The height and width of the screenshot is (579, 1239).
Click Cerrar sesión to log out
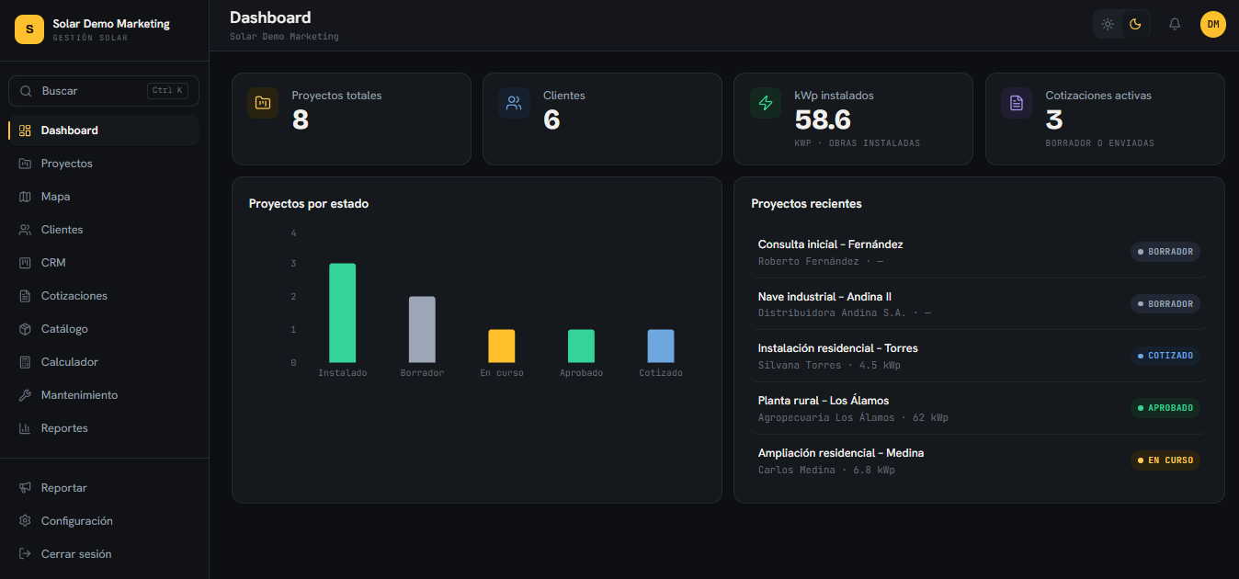pyautogui.click(x=104, y=554)
